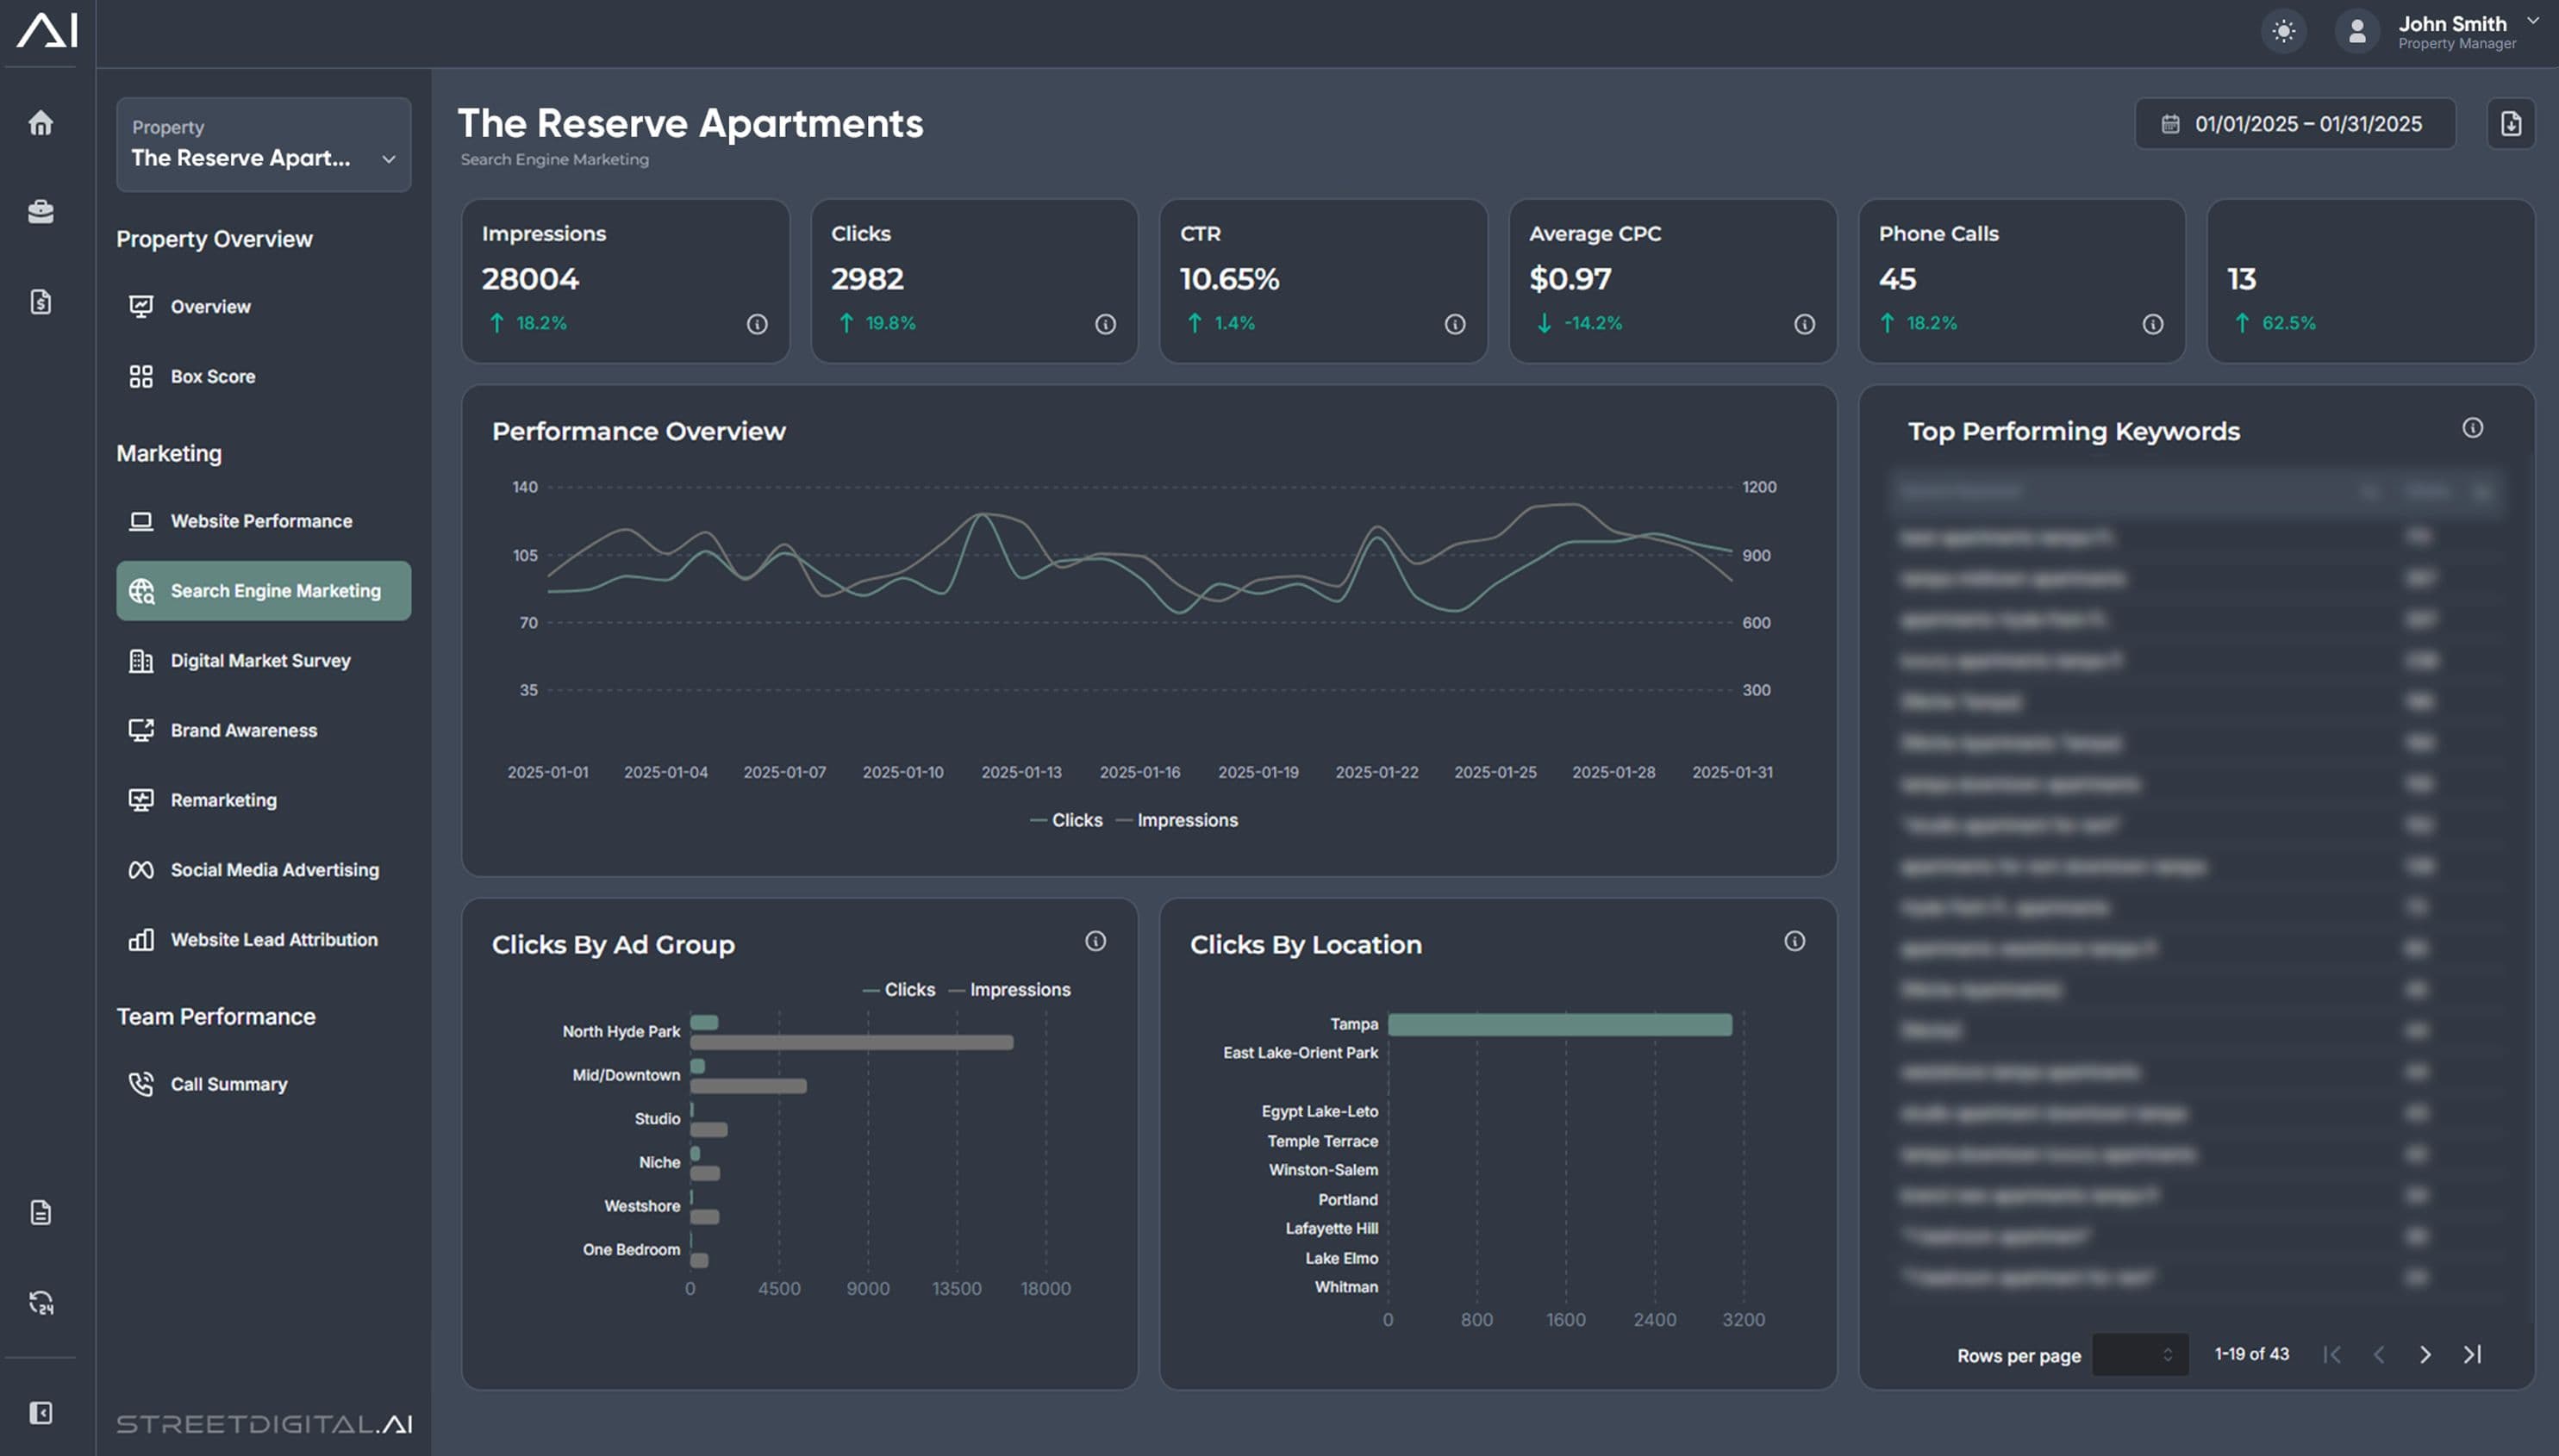Open the date range picker field
Viewport: 2559px width, 1456px height.
[2294, 124]
